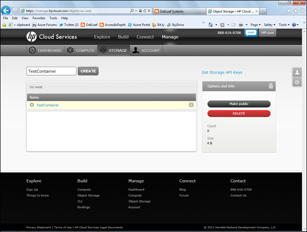
Task: Click the container name input field
Action: pos(51,71)
